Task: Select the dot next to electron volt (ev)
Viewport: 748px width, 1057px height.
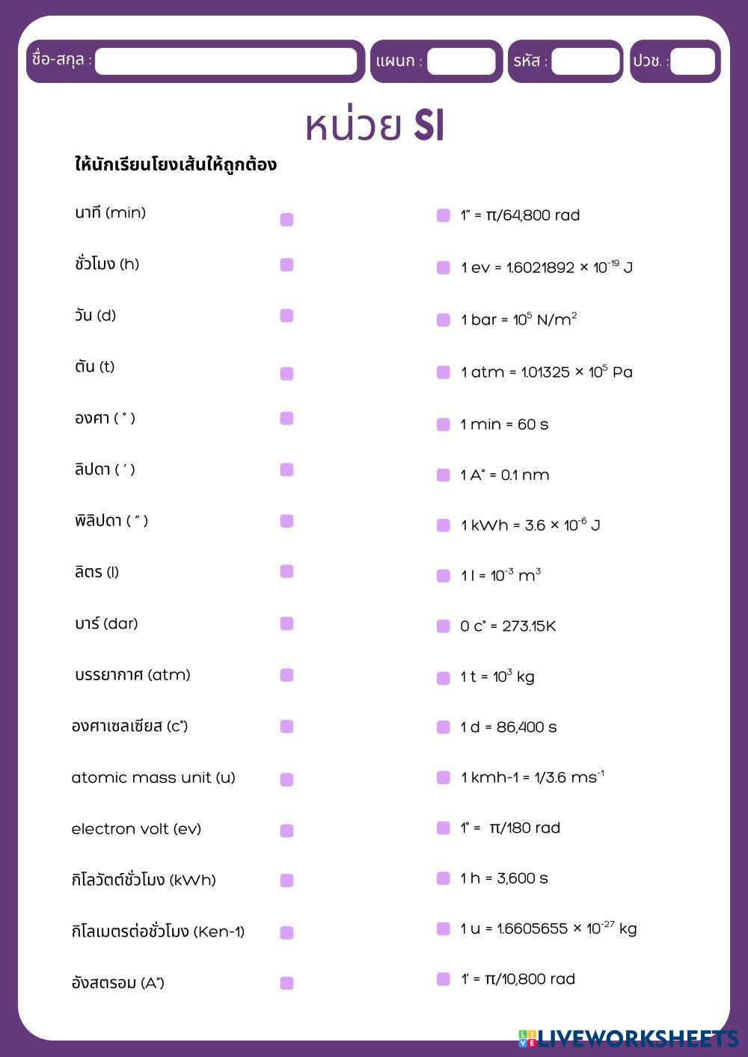Action: [286, 830]
